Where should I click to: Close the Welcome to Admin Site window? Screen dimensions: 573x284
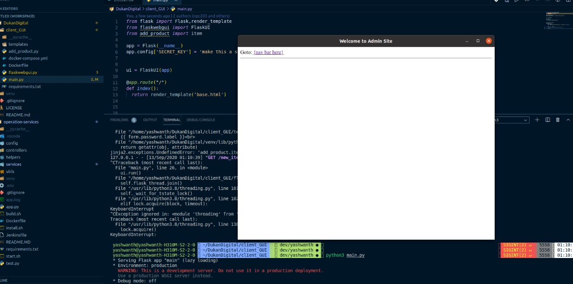pos(489,41)
